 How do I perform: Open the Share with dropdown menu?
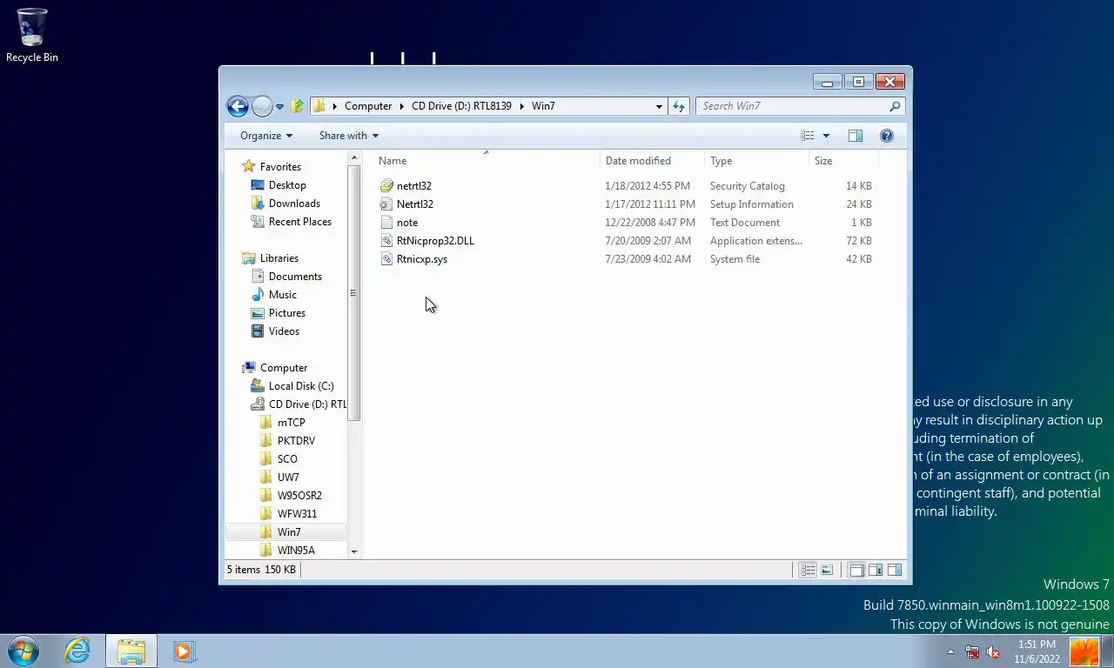348,136
